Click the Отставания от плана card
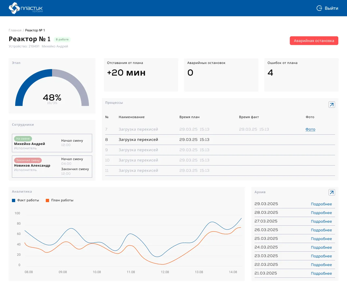The image size is (347, 301). click(141, 75)
